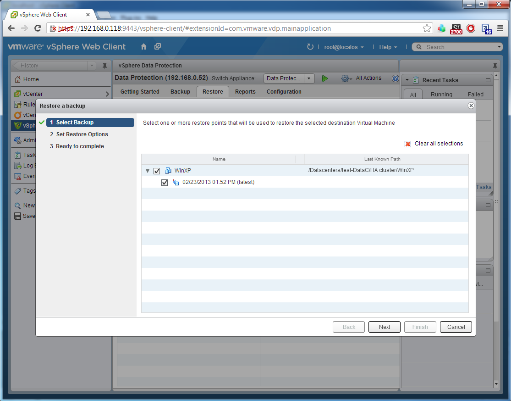
Task: Open the Reports tab
Action: [245, 92]
